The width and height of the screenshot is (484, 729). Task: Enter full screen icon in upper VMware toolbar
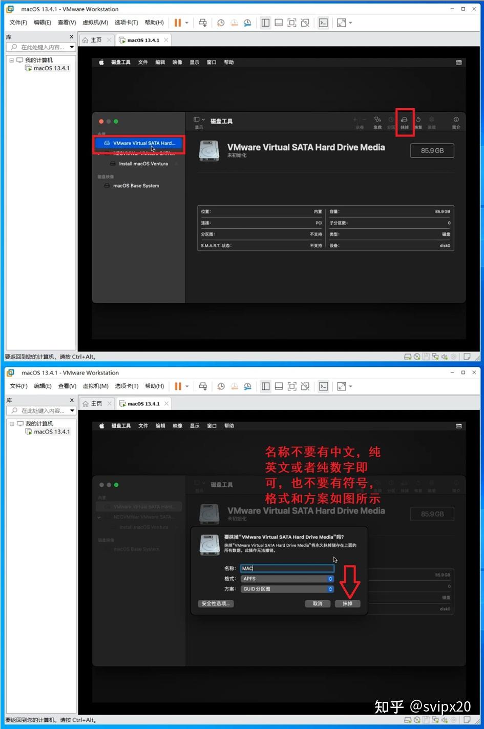coord(292,23)
